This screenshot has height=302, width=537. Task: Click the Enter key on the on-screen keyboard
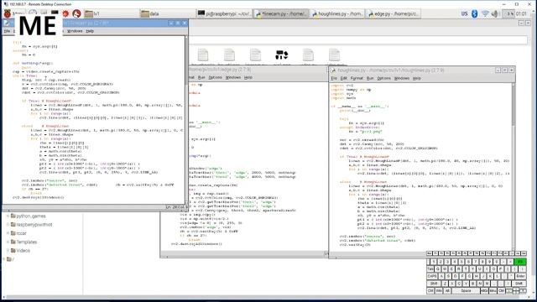pos(520,276)
